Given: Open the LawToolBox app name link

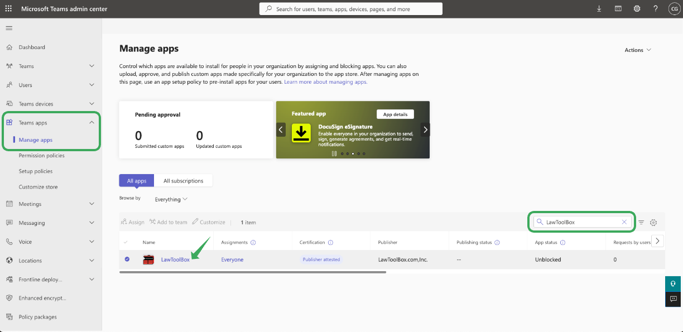Looking at the screenshot, I should click(175, 259).
